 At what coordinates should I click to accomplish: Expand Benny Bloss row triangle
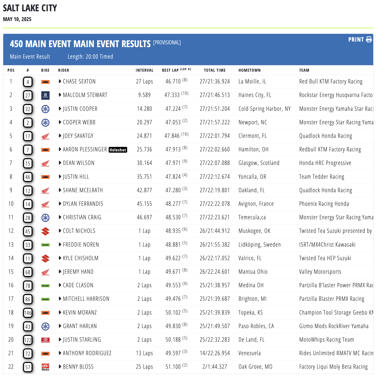pos(60,366)
